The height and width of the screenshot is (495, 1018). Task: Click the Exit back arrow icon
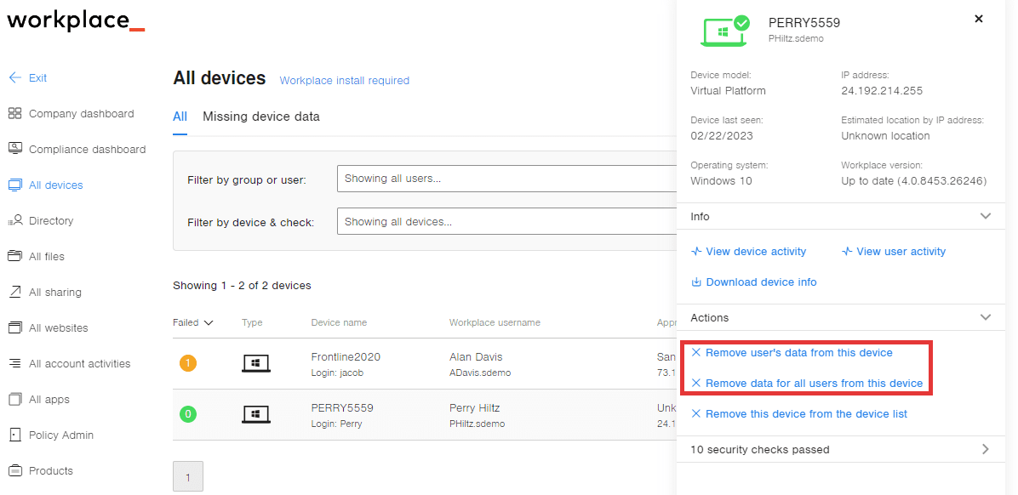click(15, 78)
